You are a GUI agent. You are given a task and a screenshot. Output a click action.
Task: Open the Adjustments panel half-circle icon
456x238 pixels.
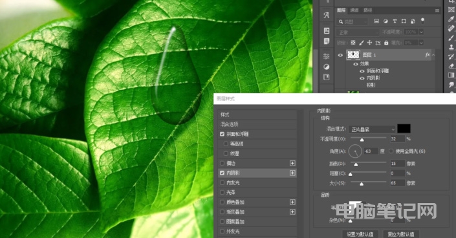[326, 67]
